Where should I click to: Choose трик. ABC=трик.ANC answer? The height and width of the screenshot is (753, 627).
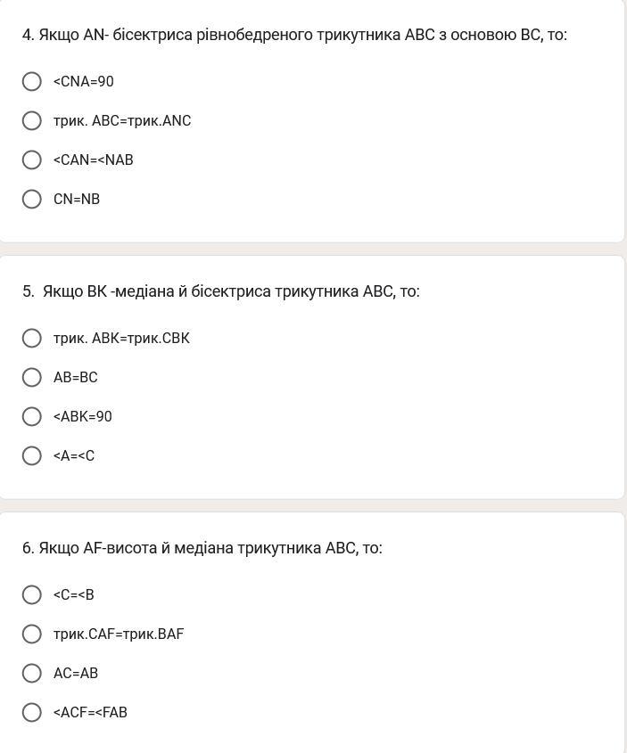point(32,120)
